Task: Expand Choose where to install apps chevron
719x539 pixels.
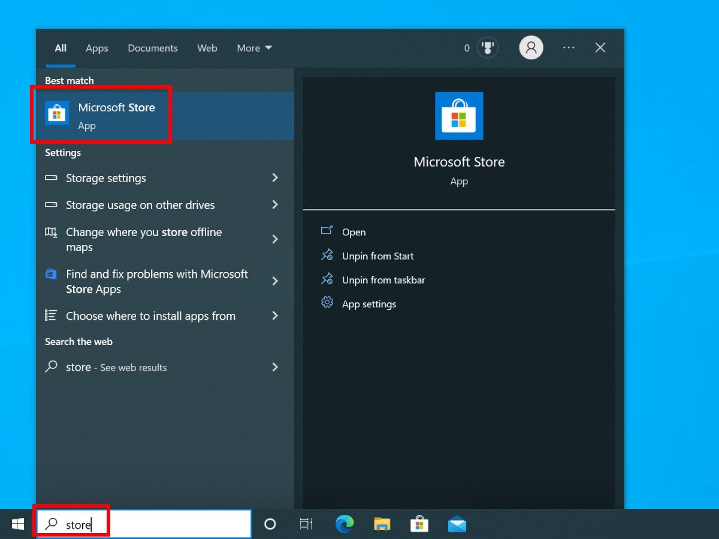Action: click(275, 316)
